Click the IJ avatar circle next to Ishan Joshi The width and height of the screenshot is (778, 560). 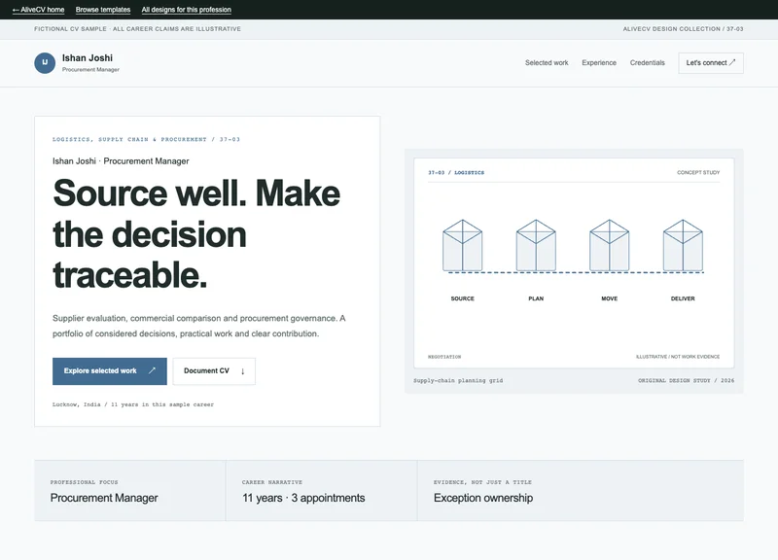point(45,63)
